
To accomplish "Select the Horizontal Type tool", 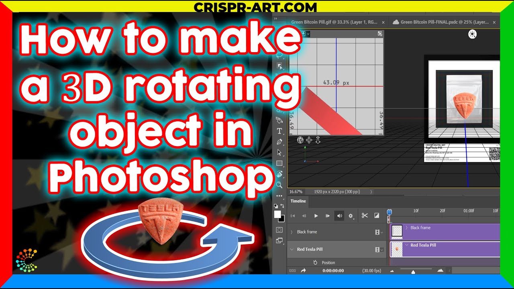I will pyautogui.click(x=279, y=131).
